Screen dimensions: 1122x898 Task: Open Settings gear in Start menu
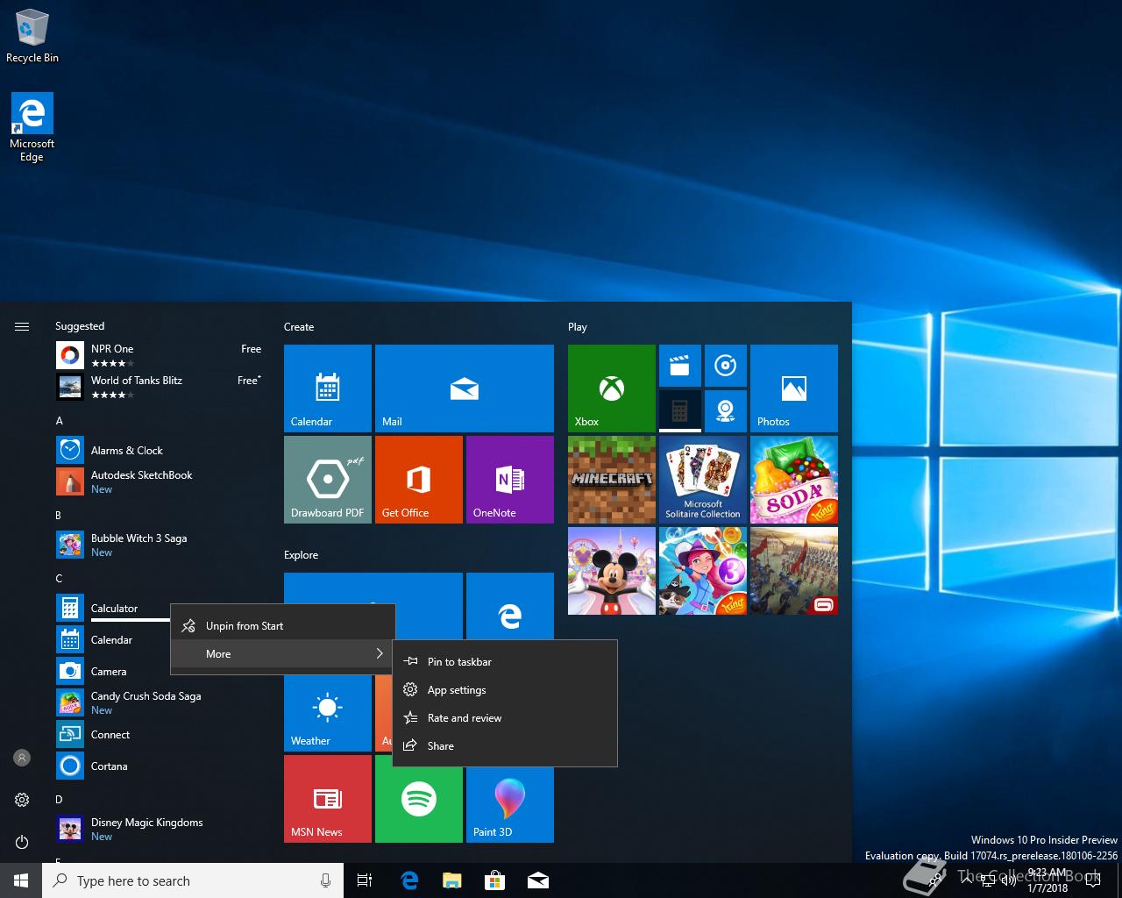(22, 800)
